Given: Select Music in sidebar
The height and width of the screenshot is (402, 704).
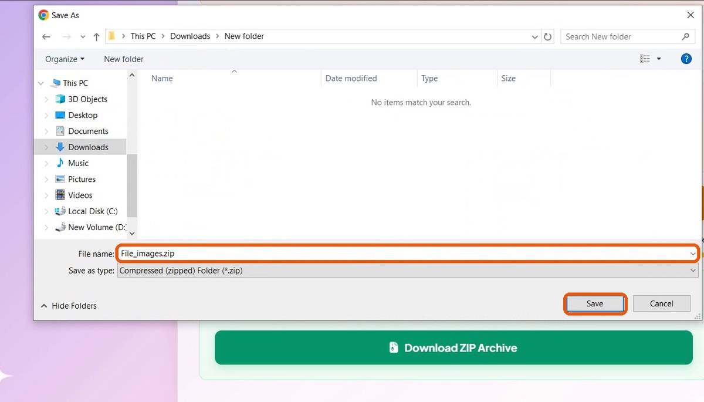Looking at the screenshot, I should click(78, 163).
